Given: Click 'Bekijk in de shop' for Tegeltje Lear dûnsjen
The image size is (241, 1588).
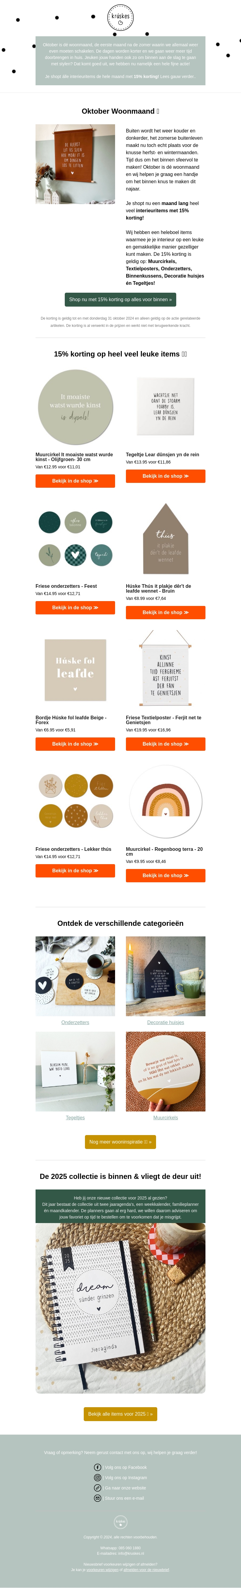Looking at the screenshot, I should [x=165, y=476].
